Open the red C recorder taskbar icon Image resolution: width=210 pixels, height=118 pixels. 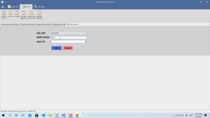71,115
